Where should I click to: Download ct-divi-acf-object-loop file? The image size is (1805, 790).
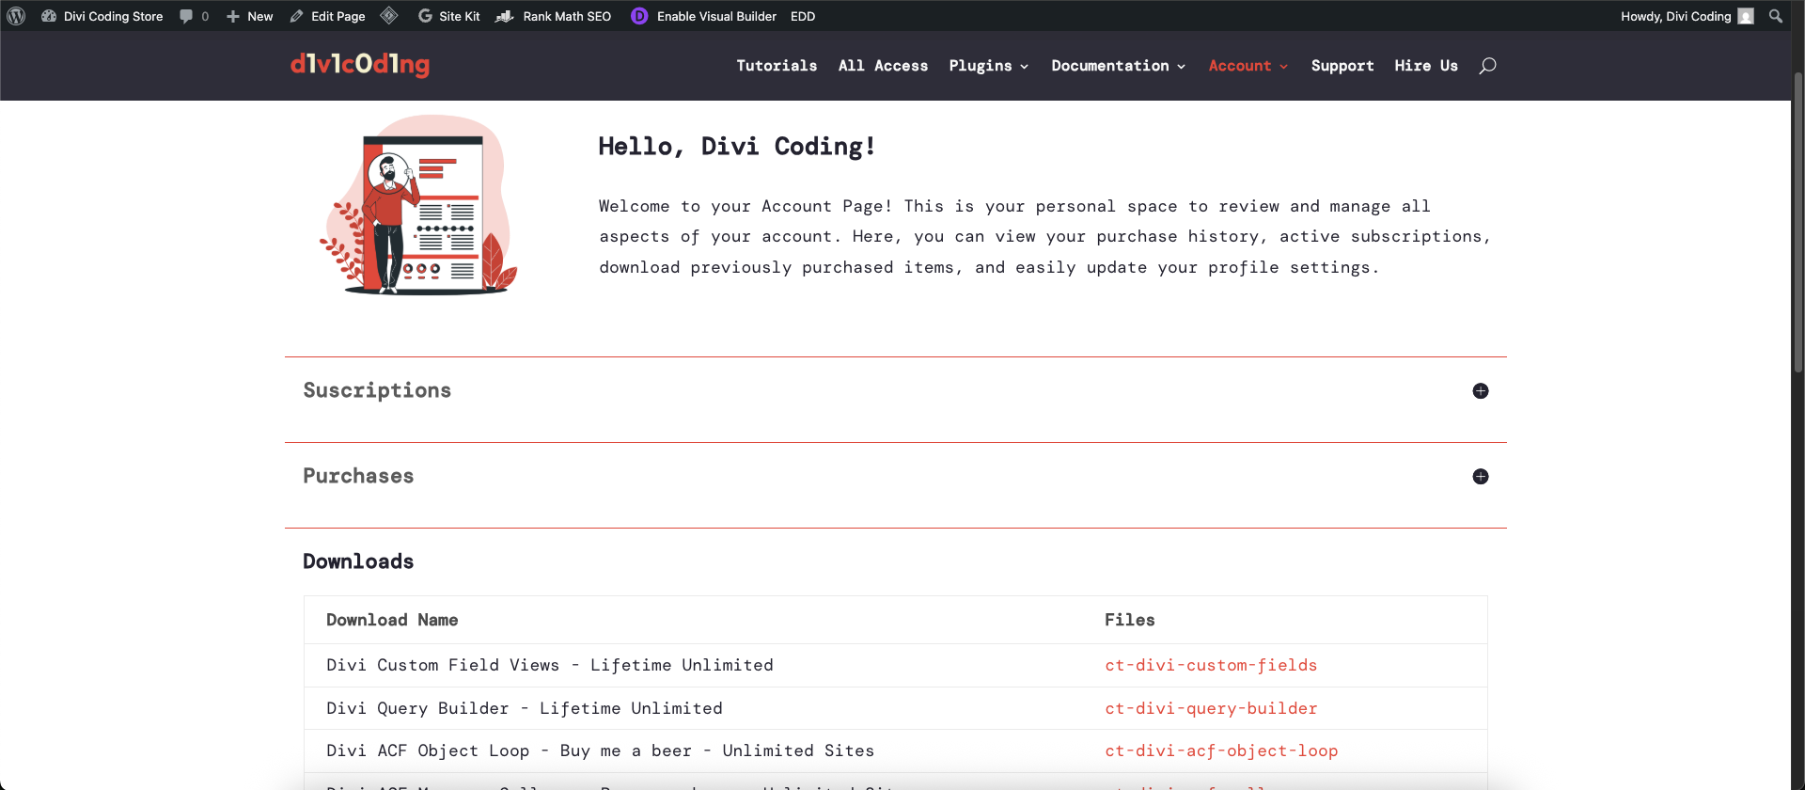pos(1221,750)
